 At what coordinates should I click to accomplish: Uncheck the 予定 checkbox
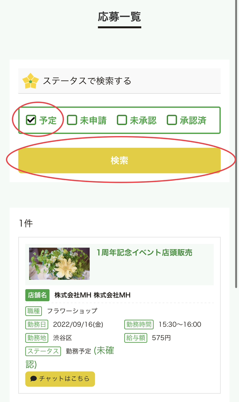(29, 120)
